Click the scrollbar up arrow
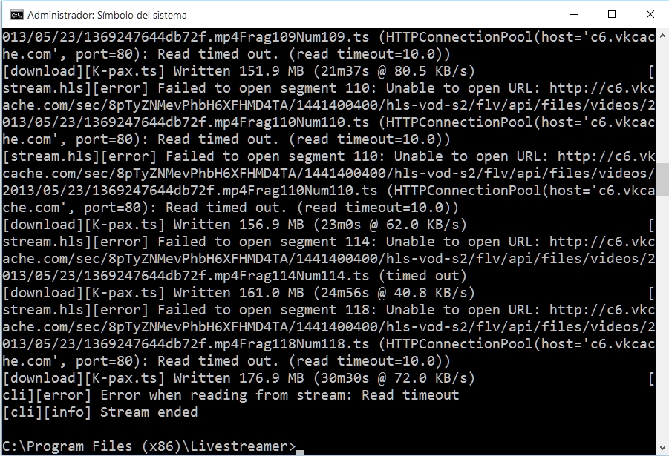This screenshot has height=456, width=669. tap(662, 36)
